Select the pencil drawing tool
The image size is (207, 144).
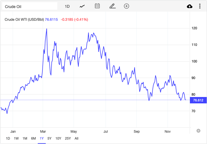tap(112, 6)
